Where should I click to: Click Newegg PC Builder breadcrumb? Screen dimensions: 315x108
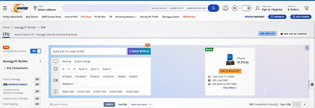coord(25,27)
